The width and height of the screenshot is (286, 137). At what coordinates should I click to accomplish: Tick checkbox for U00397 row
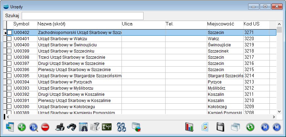[9, 64]
